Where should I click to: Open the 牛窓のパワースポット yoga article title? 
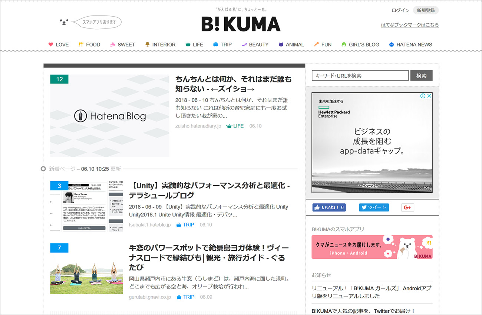click(x=209, y=257)
